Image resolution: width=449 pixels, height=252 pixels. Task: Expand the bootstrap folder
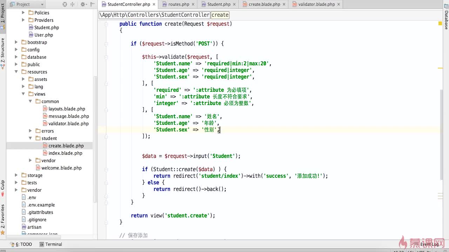[x=16, y=42]
